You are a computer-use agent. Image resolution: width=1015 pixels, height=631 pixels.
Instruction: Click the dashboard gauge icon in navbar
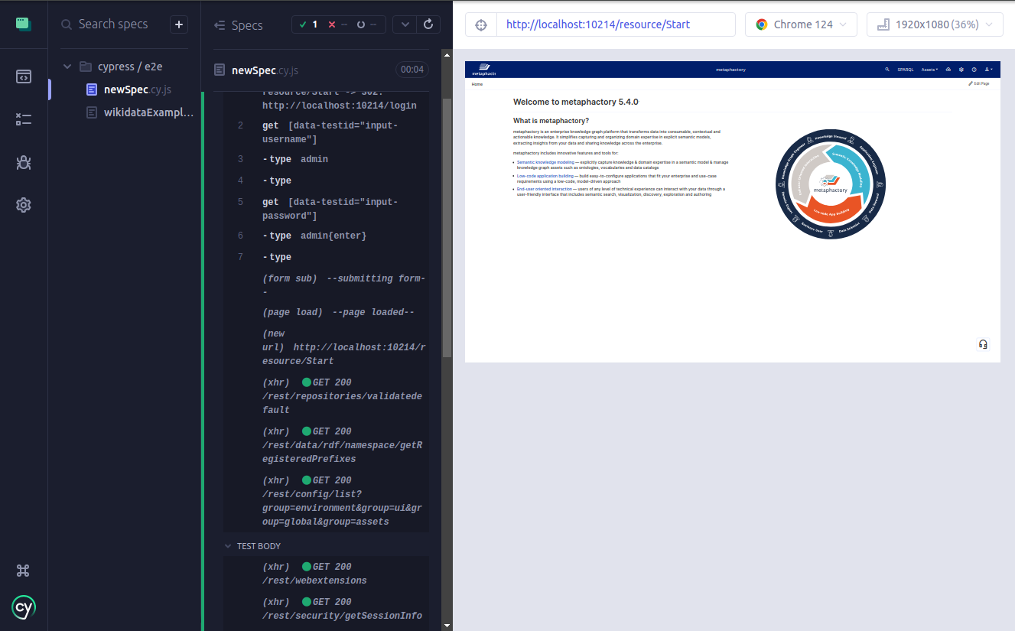(948, 70)
